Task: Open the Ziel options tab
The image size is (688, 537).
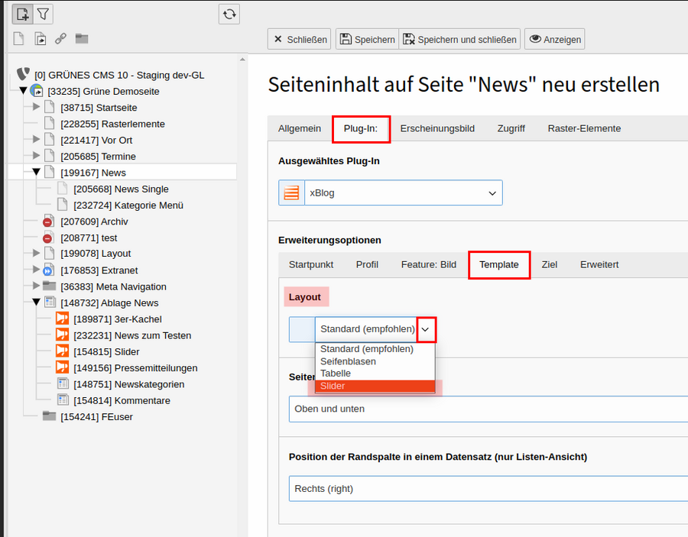Action: pyautogui.click(x=550, y=265)
